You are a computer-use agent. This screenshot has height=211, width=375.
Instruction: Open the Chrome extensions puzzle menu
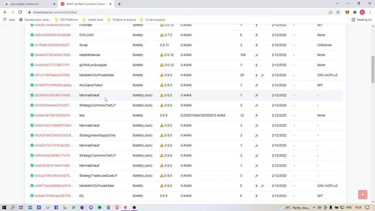[x=354, y=12]
